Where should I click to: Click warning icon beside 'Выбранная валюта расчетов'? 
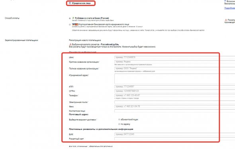[70, 45]
